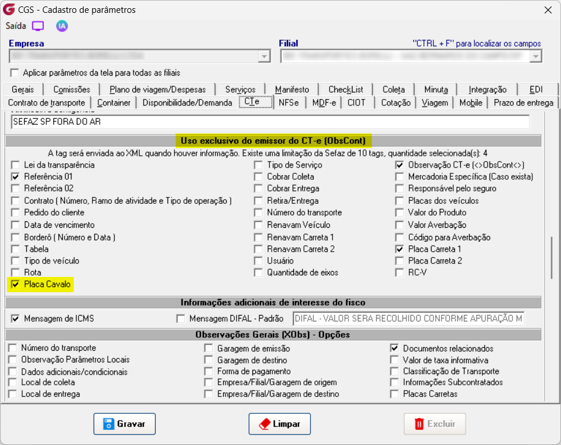
Task: Check Placa Carreta 2
Action: (x=399, y=261)
